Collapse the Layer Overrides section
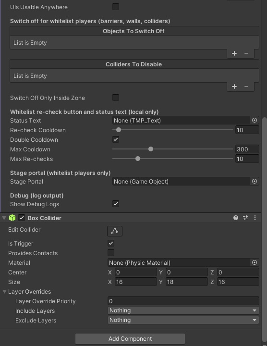267x346 pixels. pos(4,292)
